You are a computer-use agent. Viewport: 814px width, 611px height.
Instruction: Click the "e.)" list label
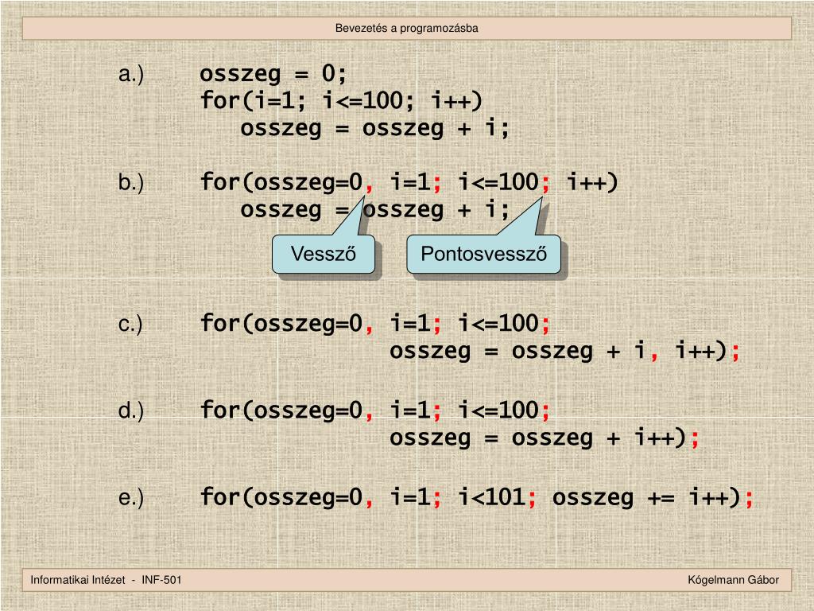tap(131, 497)
